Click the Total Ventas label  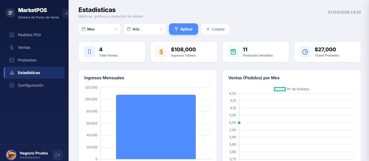(x=108, y=55)
